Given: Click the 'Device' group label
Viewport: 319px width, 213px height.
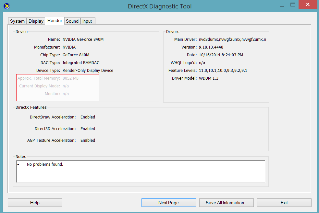Looking at the screenshot, I should (x=21, y=32).
